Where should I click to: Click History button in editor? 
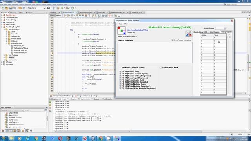tap(58, 16)
